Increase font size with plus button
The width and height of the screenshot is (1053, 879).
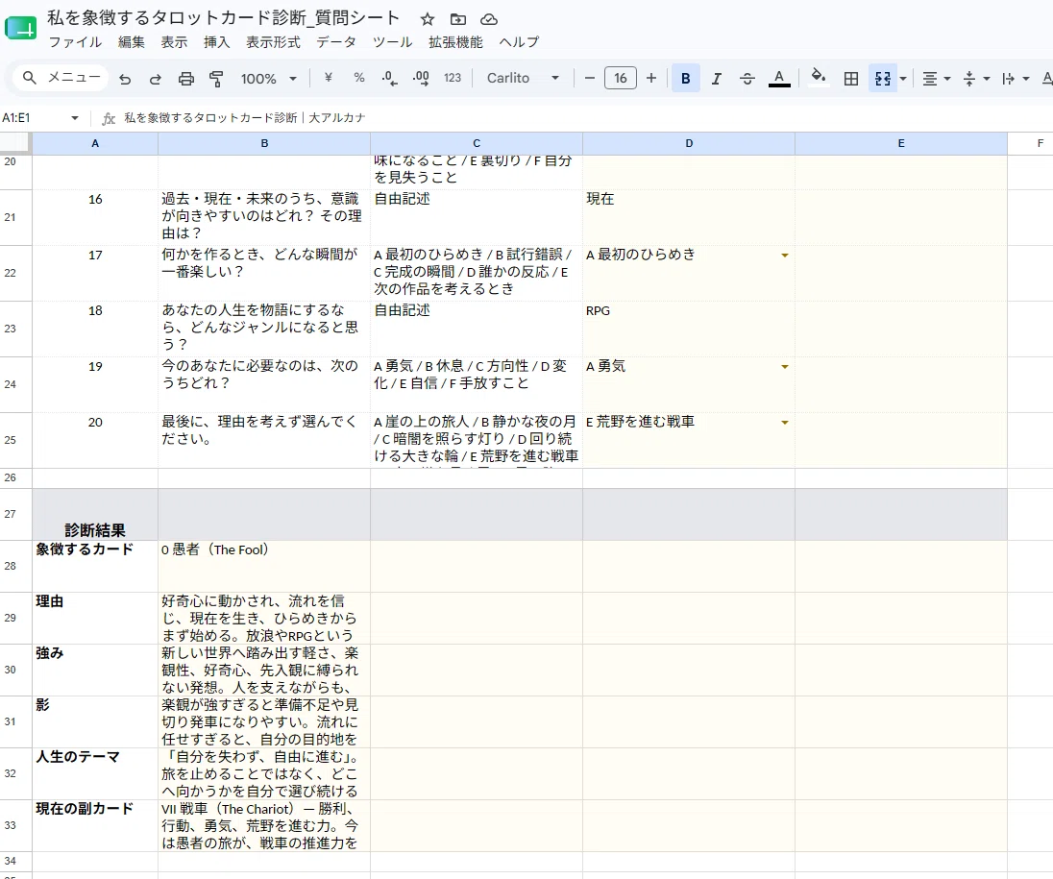click(651, 78)
